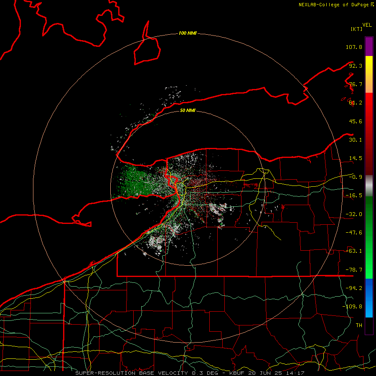
Task: Select the -47.6 value on velocity scale
Action: 354,233
